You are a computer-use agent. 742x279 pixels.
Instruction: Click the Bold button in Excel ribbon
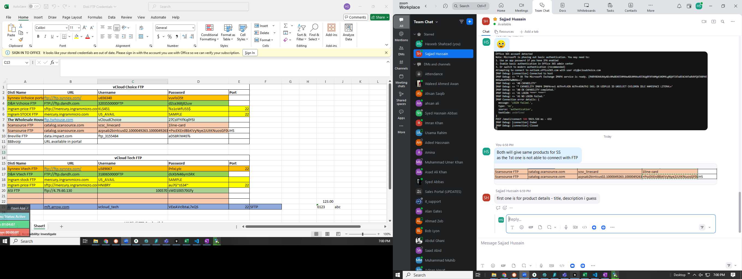click(x=38, y=37)
